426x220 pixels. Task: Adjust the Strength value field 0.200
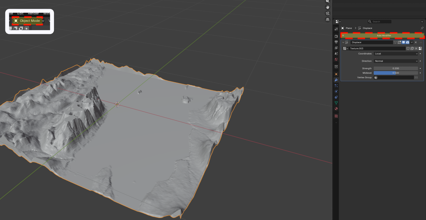coord(396,69)
